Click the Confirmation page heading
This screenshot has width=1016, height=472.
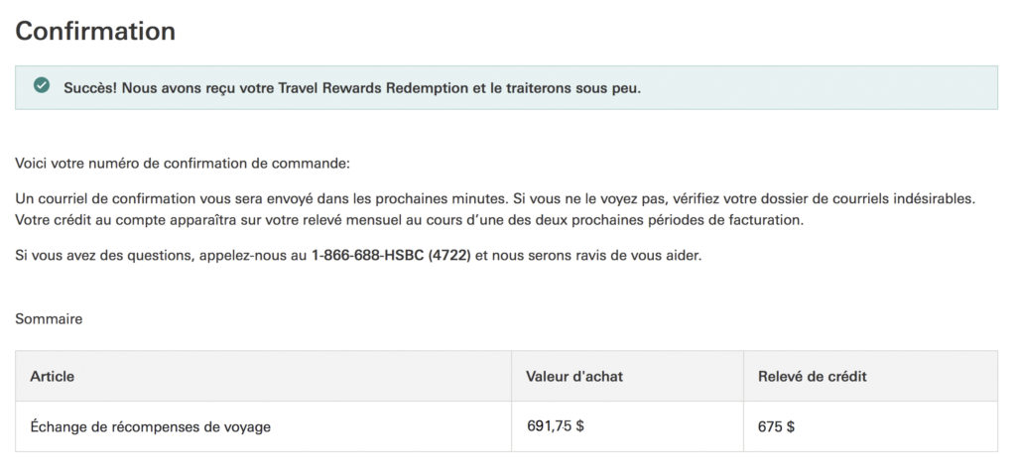(95, 31)
